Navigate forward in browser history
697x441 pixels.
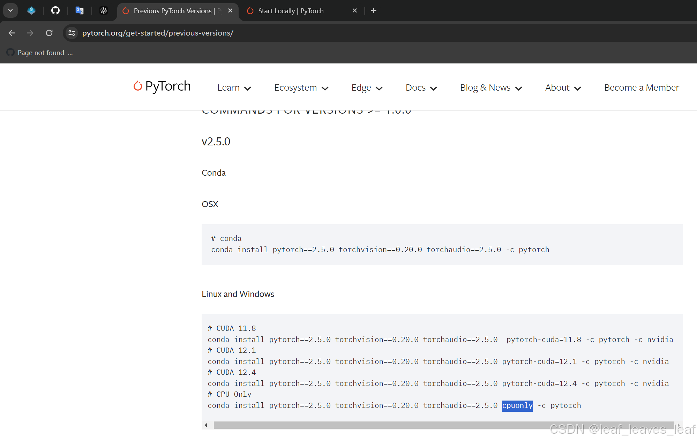pyautogui.click(x=30, y=33)
